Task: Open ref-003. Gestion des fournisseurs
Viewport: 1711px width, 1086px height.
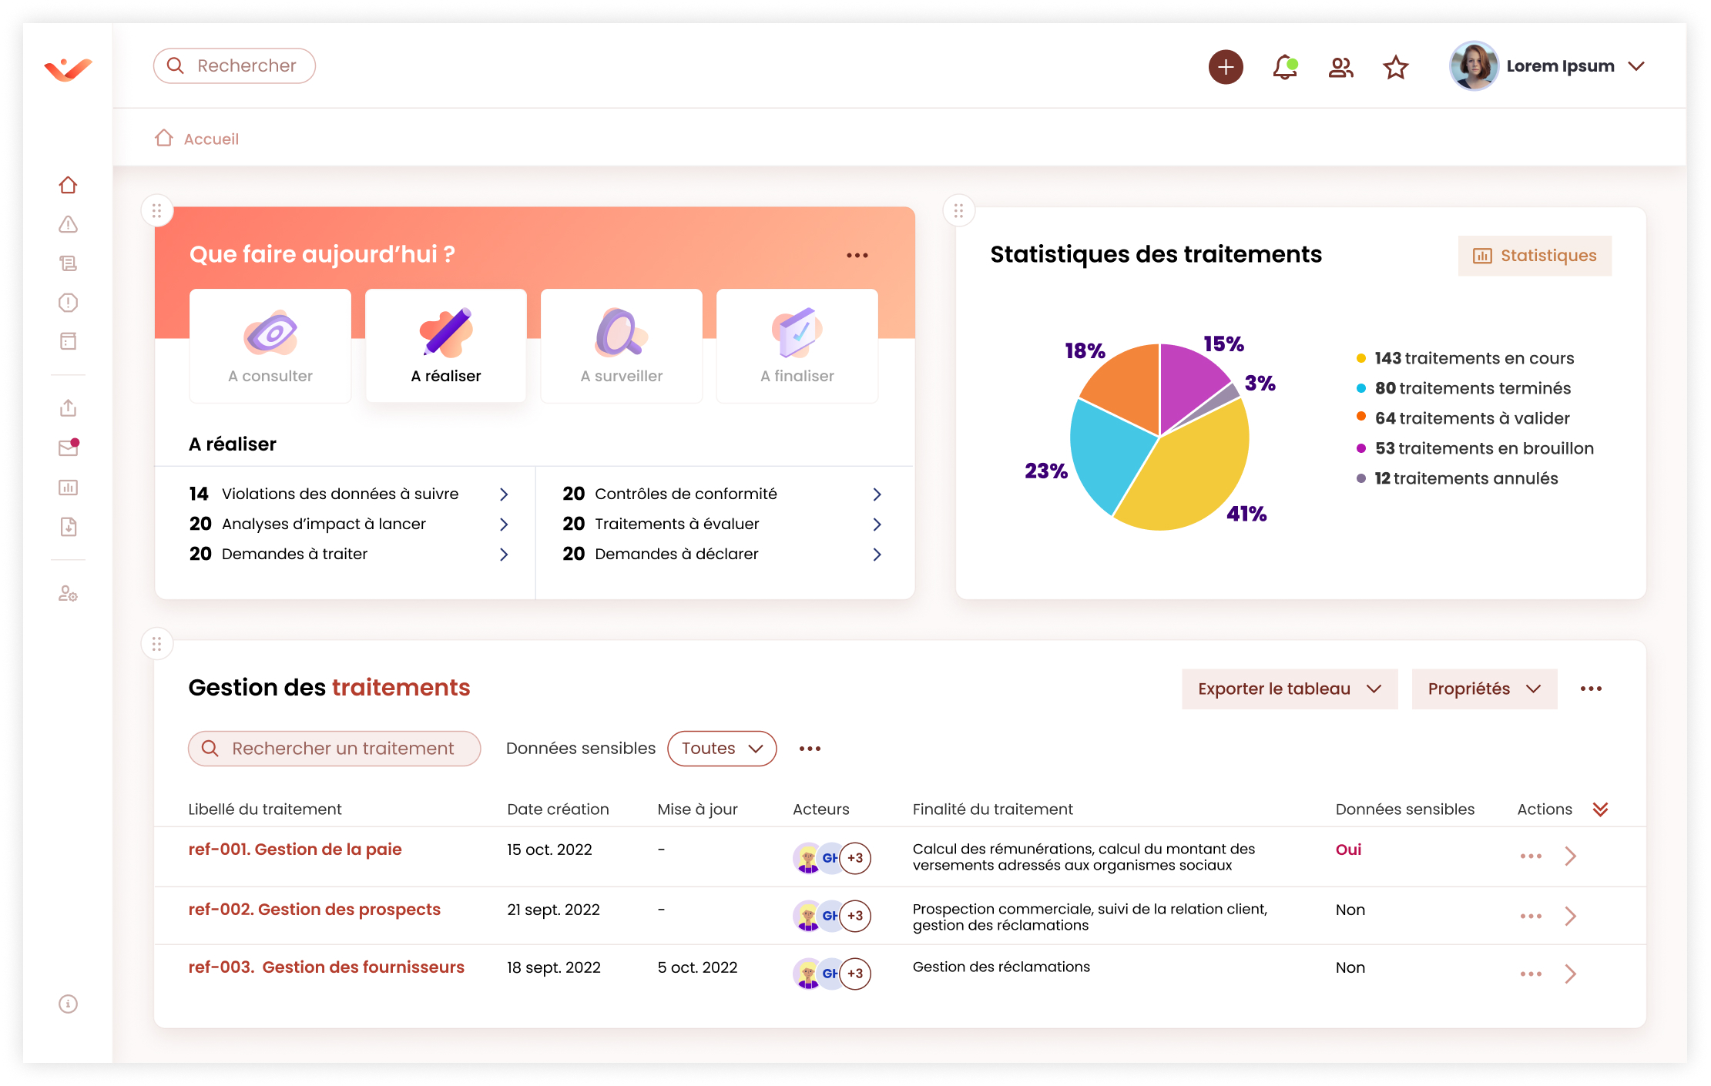Action: click(327, 967)
